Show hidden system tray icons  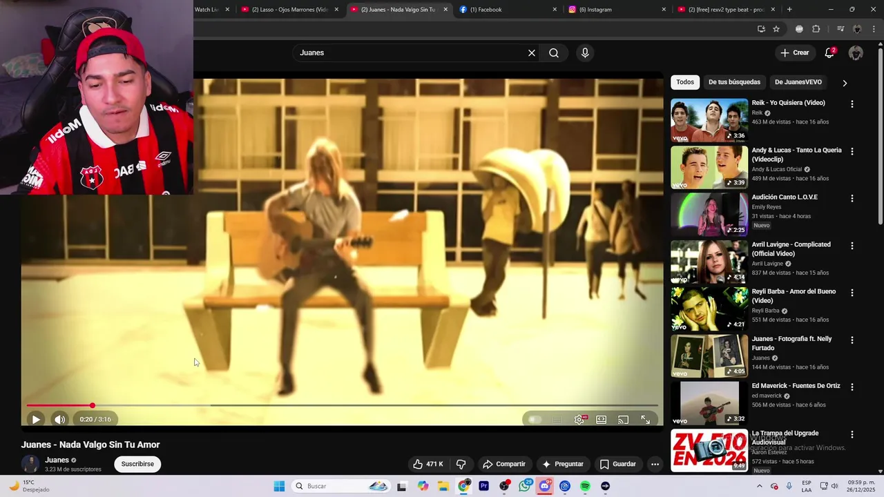pos(760,486)
